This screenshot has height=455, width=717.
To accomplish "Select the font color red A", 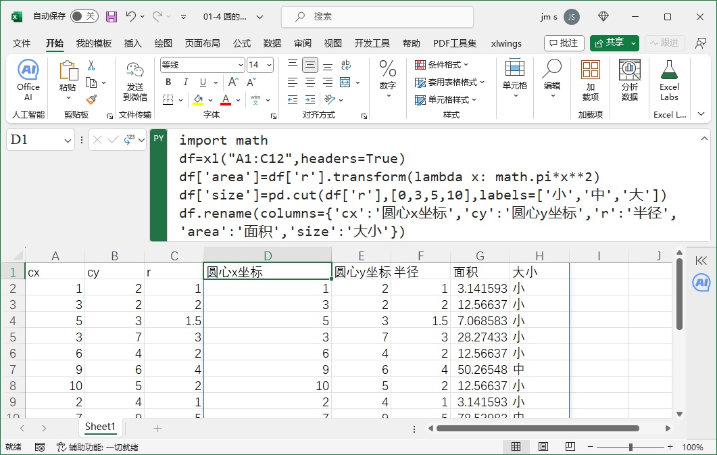I will coord(226,99).
